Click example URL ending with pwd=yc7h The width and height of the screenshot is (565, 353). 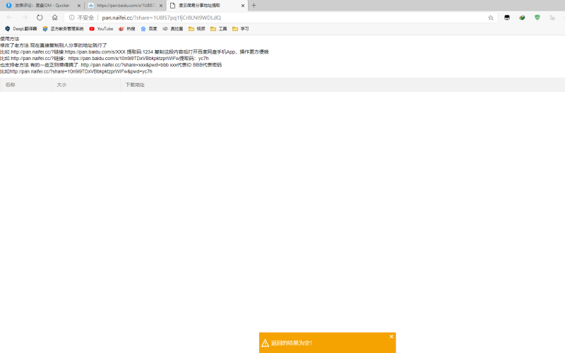[76, 71]
